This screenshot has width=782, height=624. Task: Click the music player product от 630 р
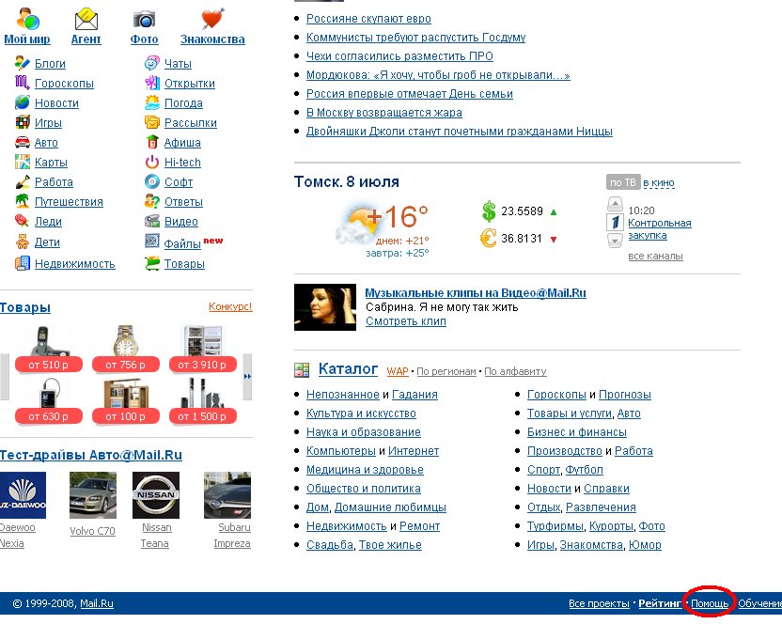pos(48,400)
